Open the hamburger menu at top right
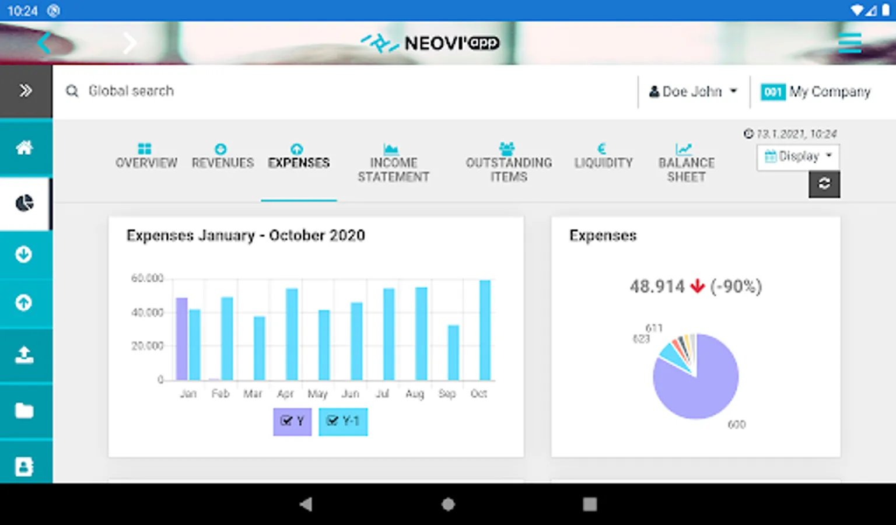This screenshot has height=525, width=896. pyautogui.click(x=849, y=43)
